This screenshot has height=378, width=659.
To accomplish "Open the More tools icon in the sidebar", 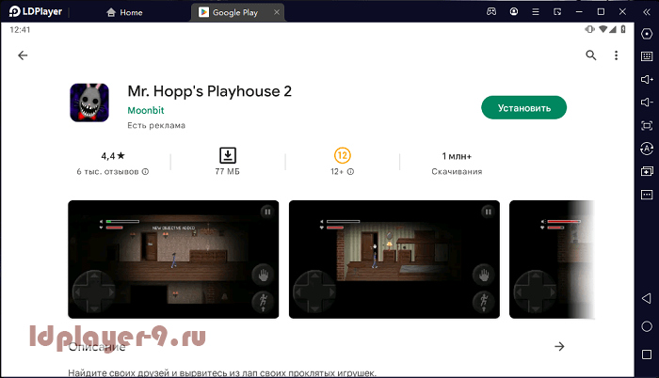I will [647, 195].
